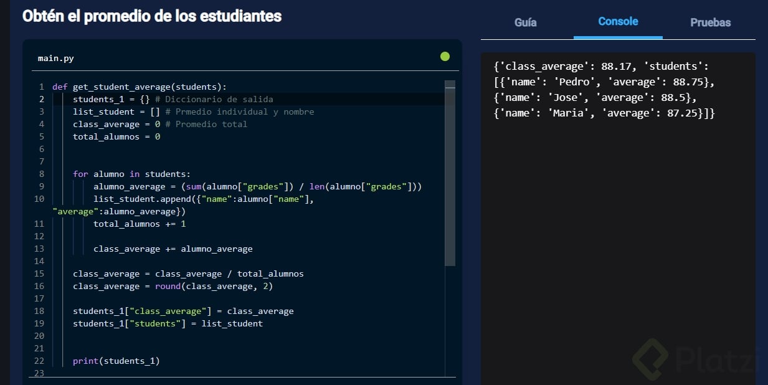This screenshot has height=385, width=768.
Task: Click the green status dot icon
Action: (445, 57)
